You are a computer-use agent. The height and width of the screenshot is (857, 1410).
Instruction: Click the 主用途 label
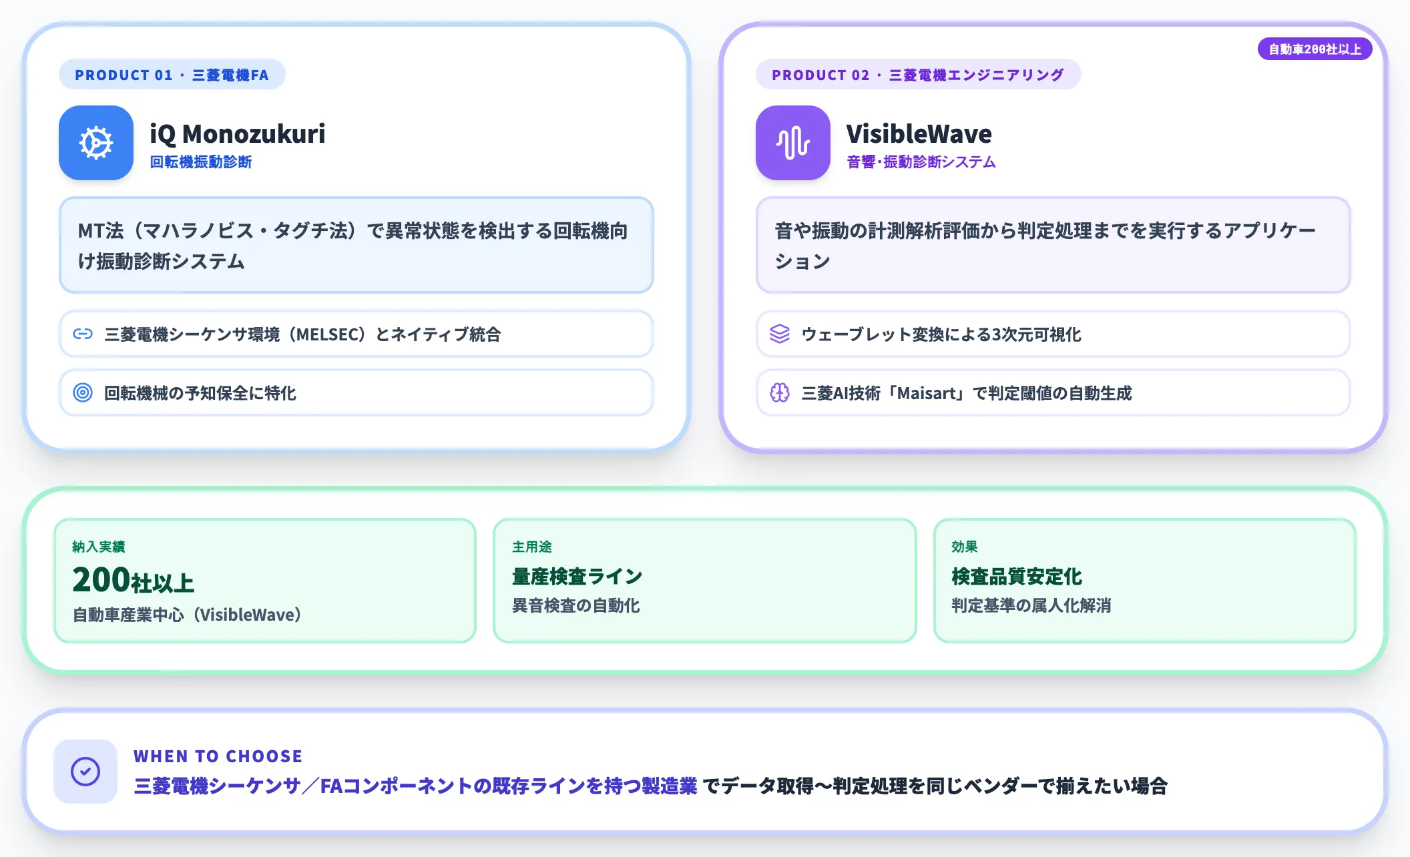tap(532, 547)
